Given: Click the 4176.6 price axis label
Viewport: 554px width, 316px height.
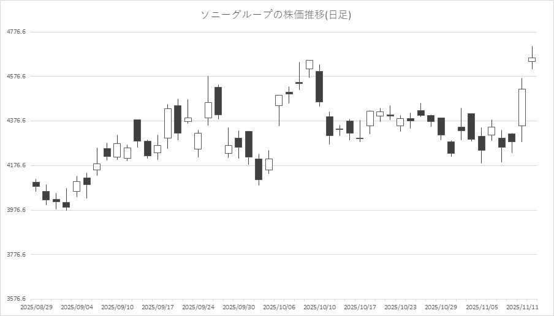Looking at the screenshot, I should click(16, 165).
